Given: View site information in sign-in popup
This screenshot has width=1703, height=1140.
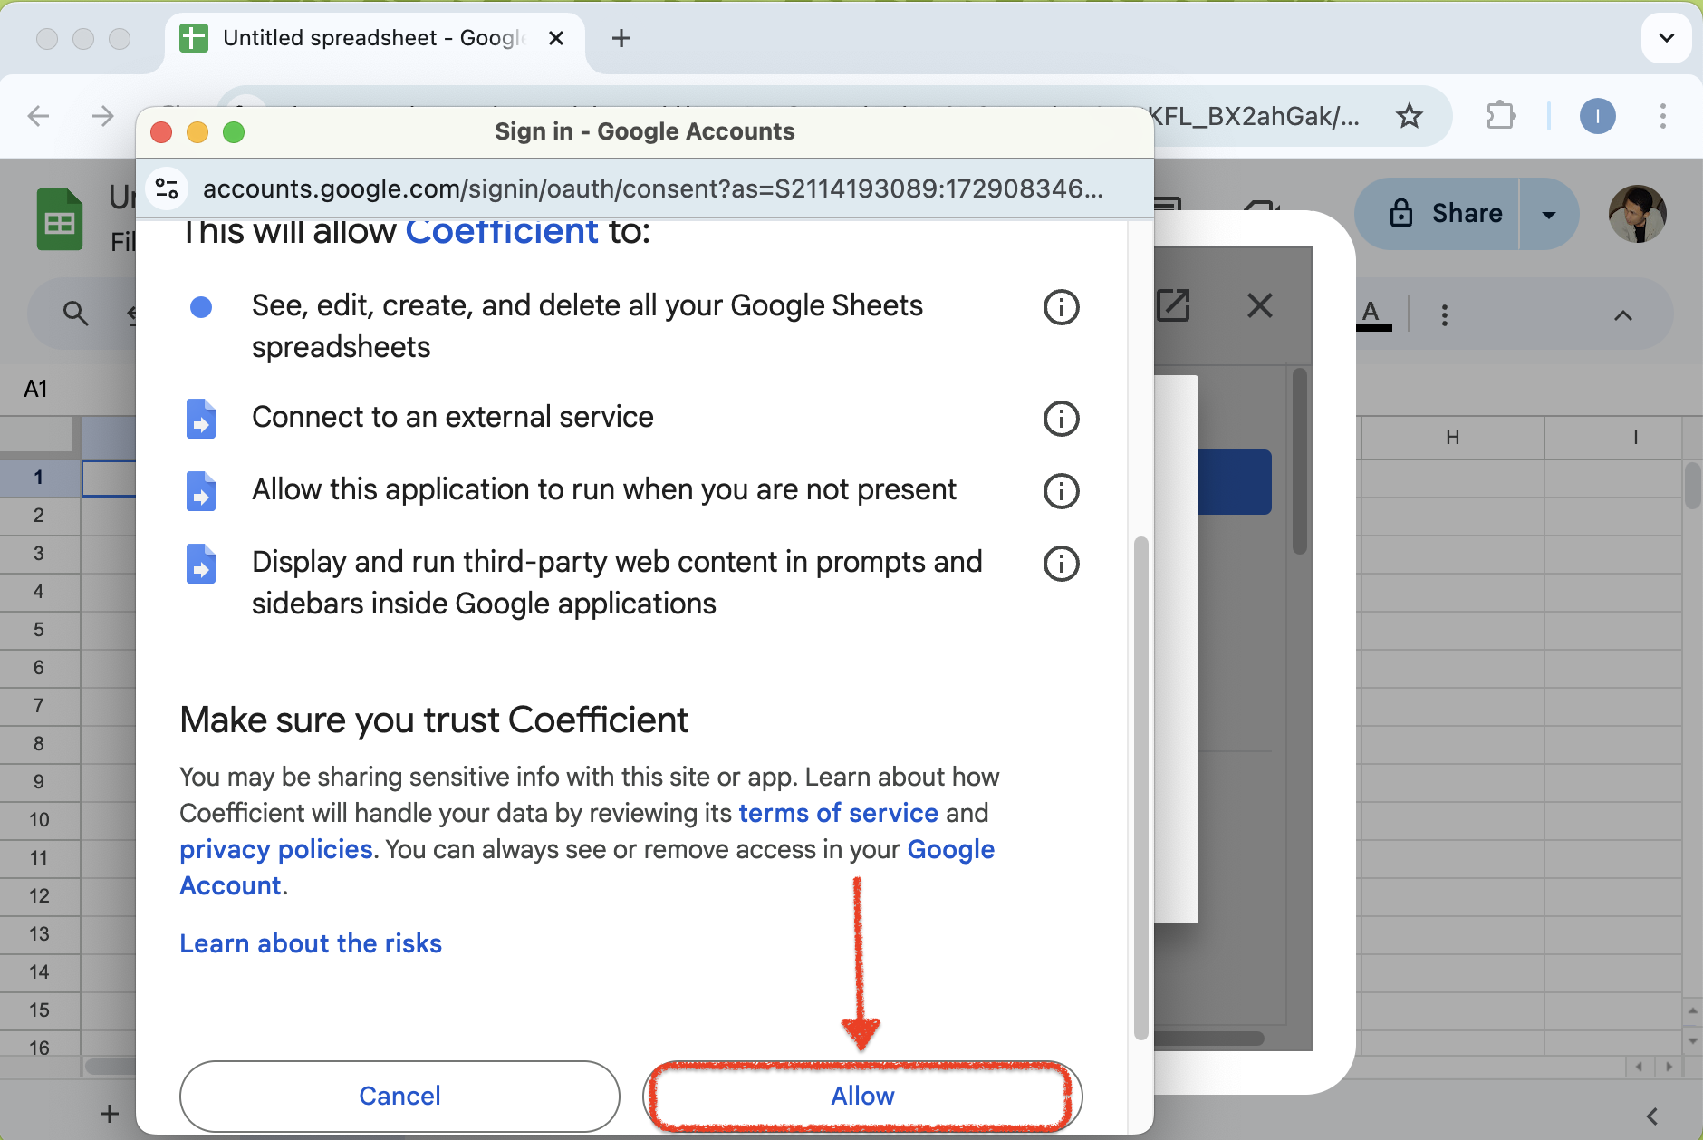Looking at the screenshot, I should (x=167, y=188).
